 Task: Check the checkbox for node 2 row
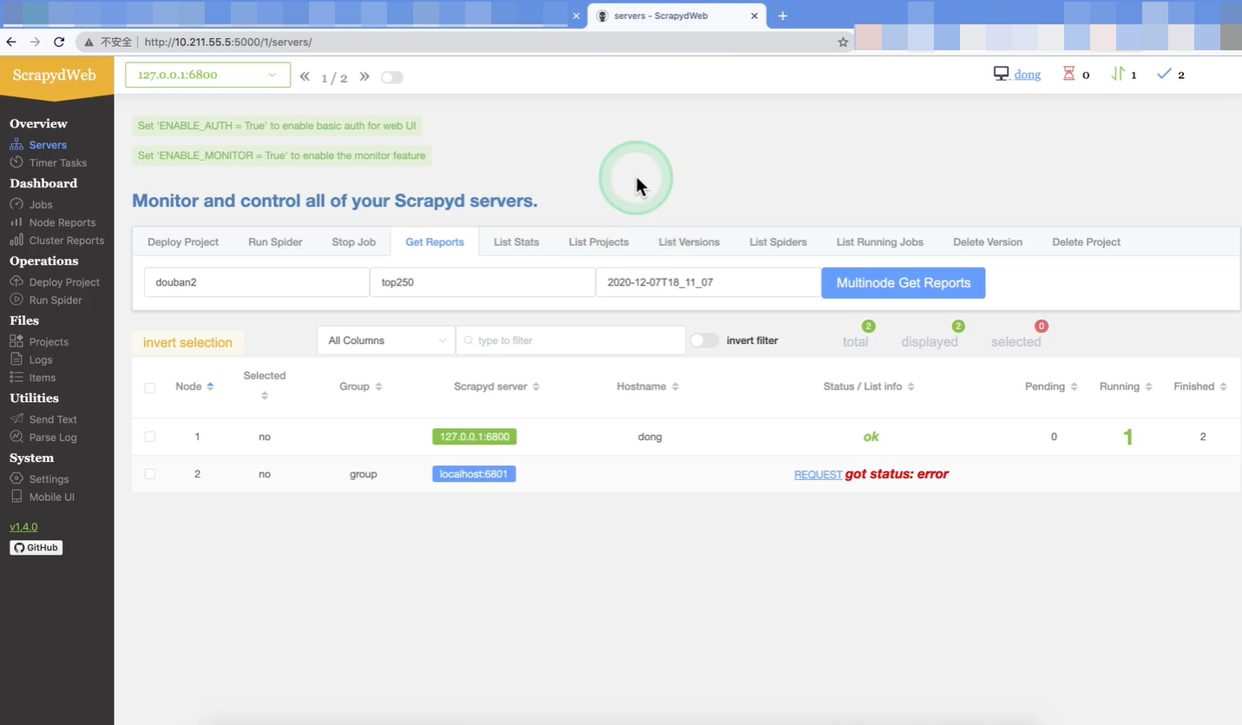pos(150,474)
